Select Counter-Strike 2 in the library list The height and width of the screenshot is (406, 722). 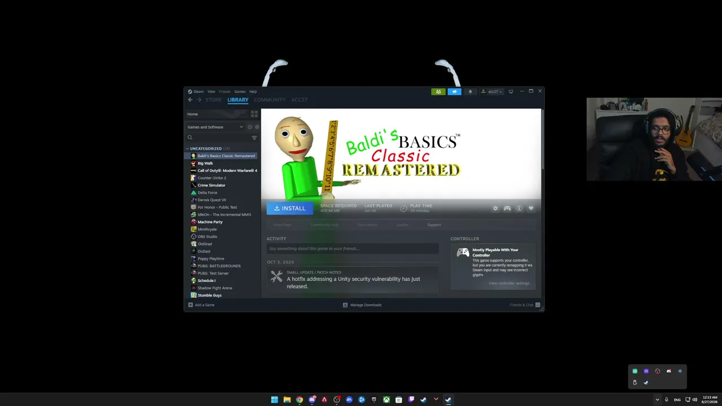(222, 178)
